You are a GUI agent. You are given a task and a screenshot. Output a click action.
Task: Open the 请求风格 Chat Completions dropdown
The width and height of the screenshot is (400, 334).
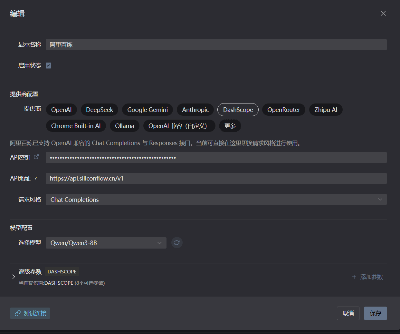point(216,200)
